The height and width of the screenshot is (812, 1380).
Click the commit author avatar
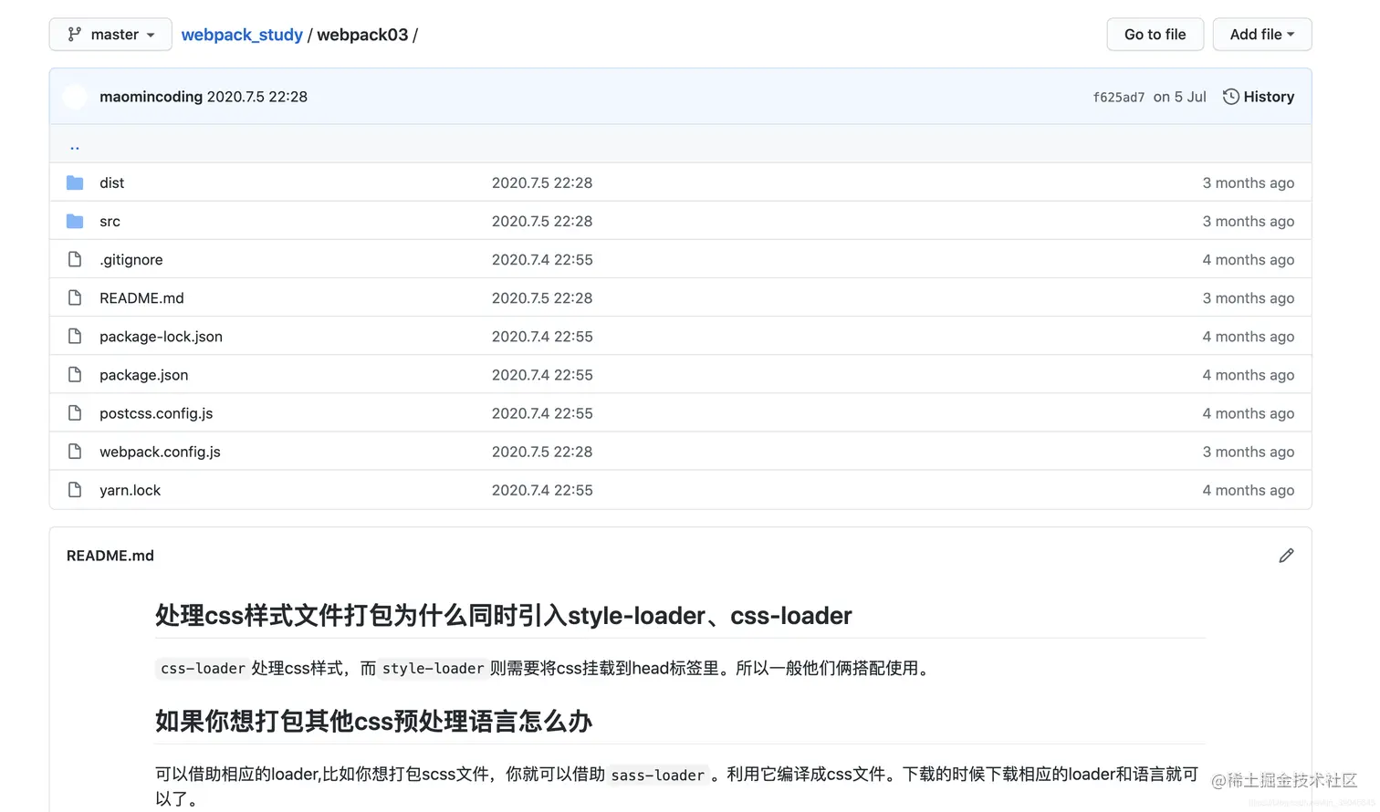click(x=75, y=97)
